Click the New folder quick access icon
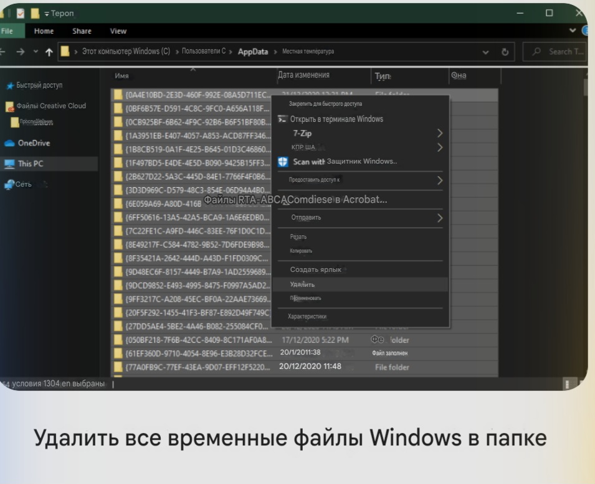This screenshot has width=595, height=484. coord(35,14)
